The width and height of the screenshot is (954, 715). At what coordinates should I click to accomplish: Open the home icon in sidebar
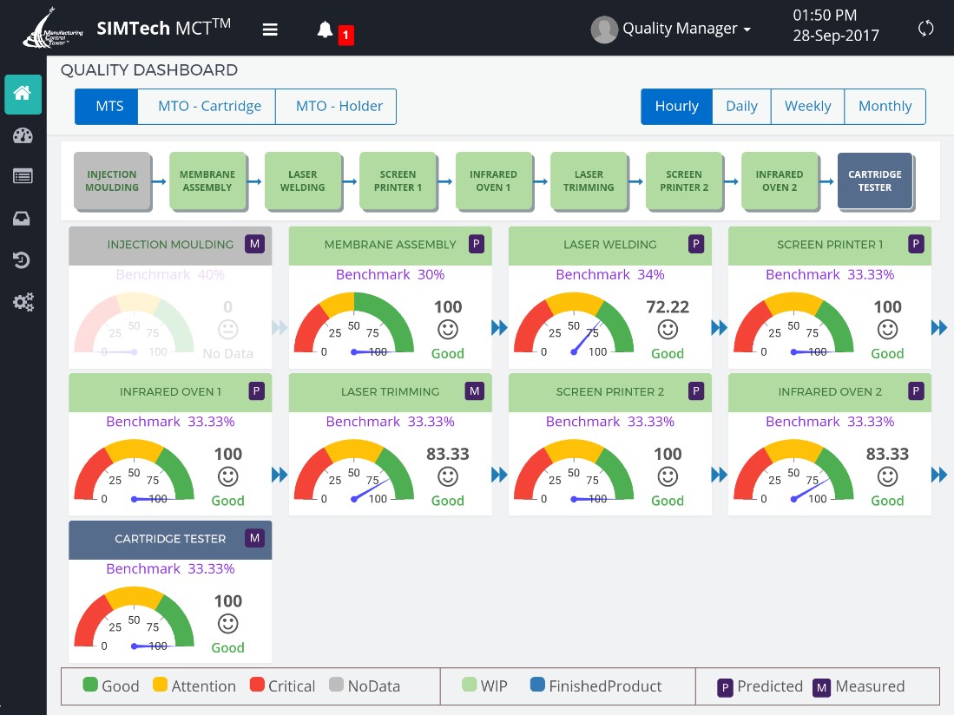click(23, 94)
